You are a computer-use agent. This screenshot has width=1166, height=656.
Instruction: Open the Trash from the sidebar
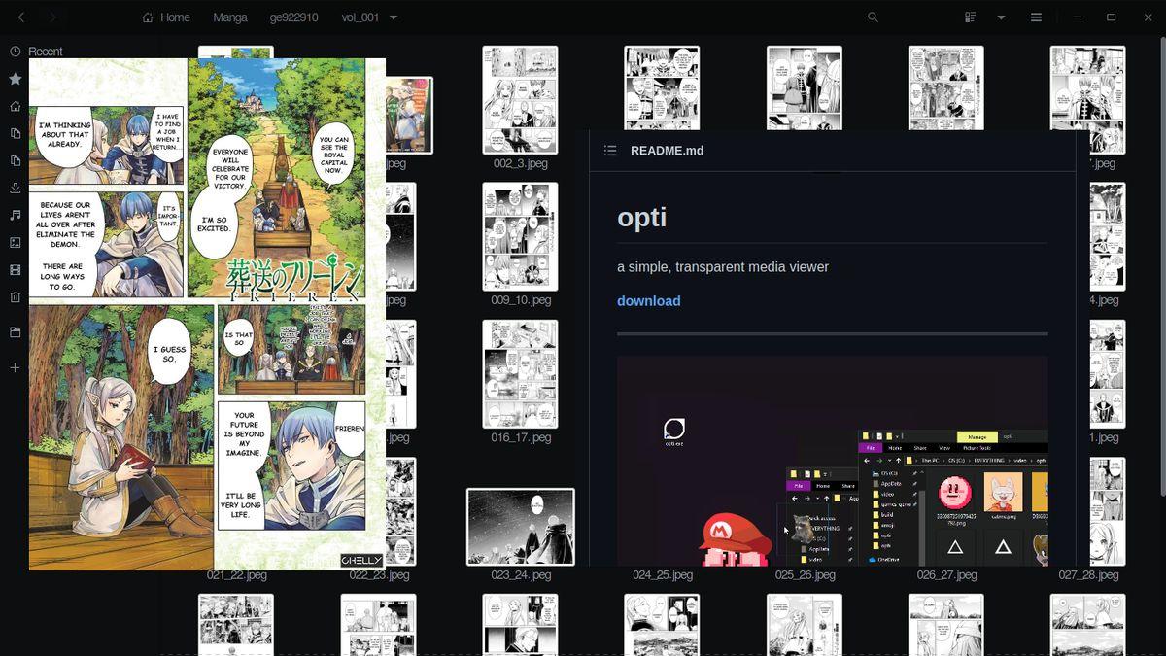tap(15, 297)
